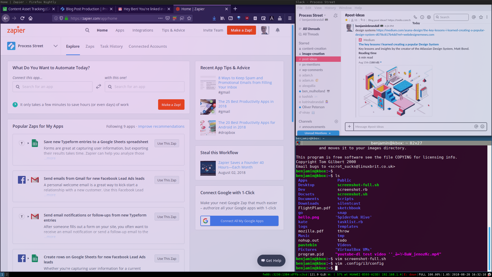Switch to i3 workspace 2
Image resolution: width=492 pixels, height=277 pixels.
(x=7, y=274)
